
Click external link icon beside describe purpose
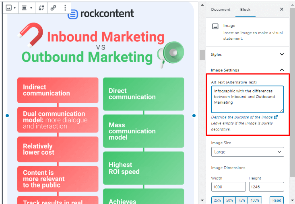(276, 117)
